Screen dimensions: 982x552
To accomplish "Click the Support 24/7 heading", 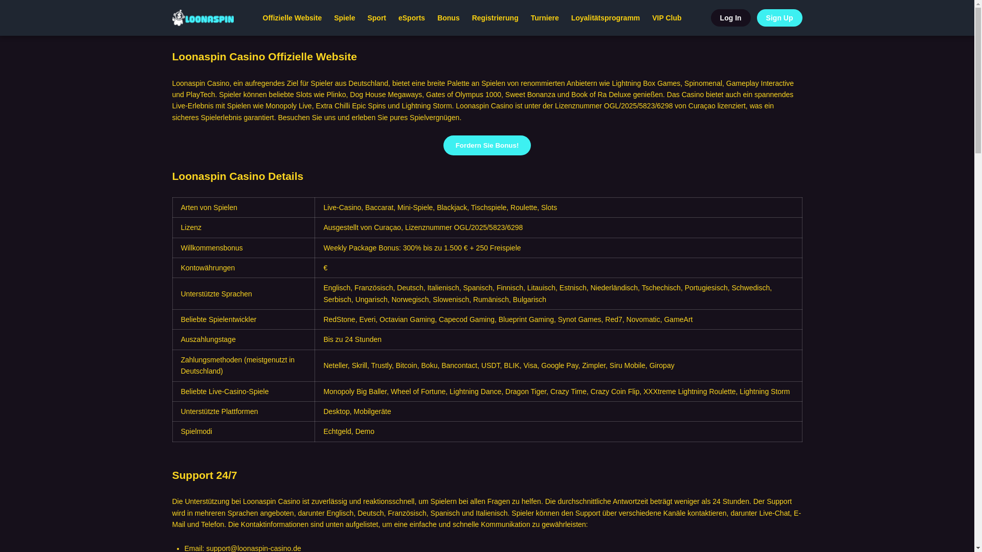I will 204,475.
